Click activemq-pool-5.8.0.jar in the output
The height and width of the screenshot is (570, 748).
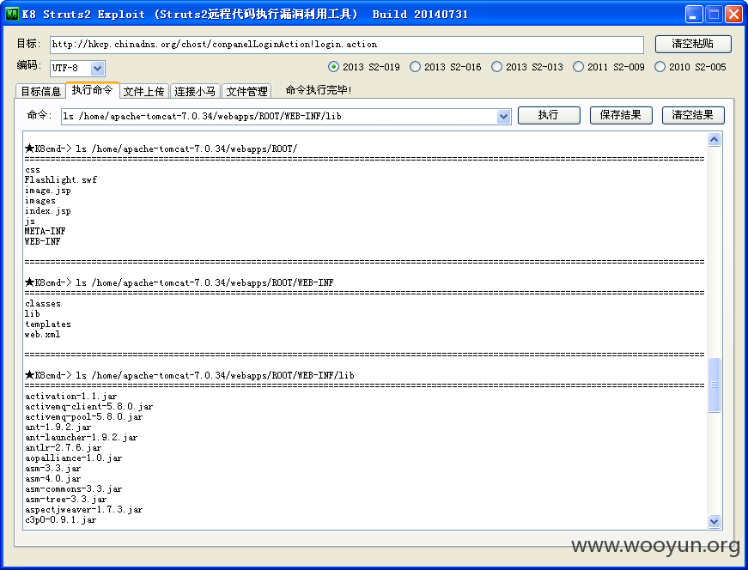[83, 417]
